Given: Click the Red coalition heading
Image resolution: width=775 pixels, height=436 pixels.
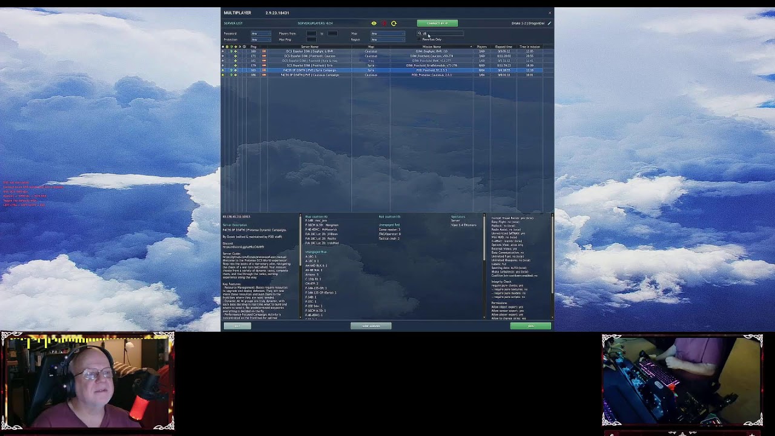Looking at the screenshot, I should coord(390,217).
